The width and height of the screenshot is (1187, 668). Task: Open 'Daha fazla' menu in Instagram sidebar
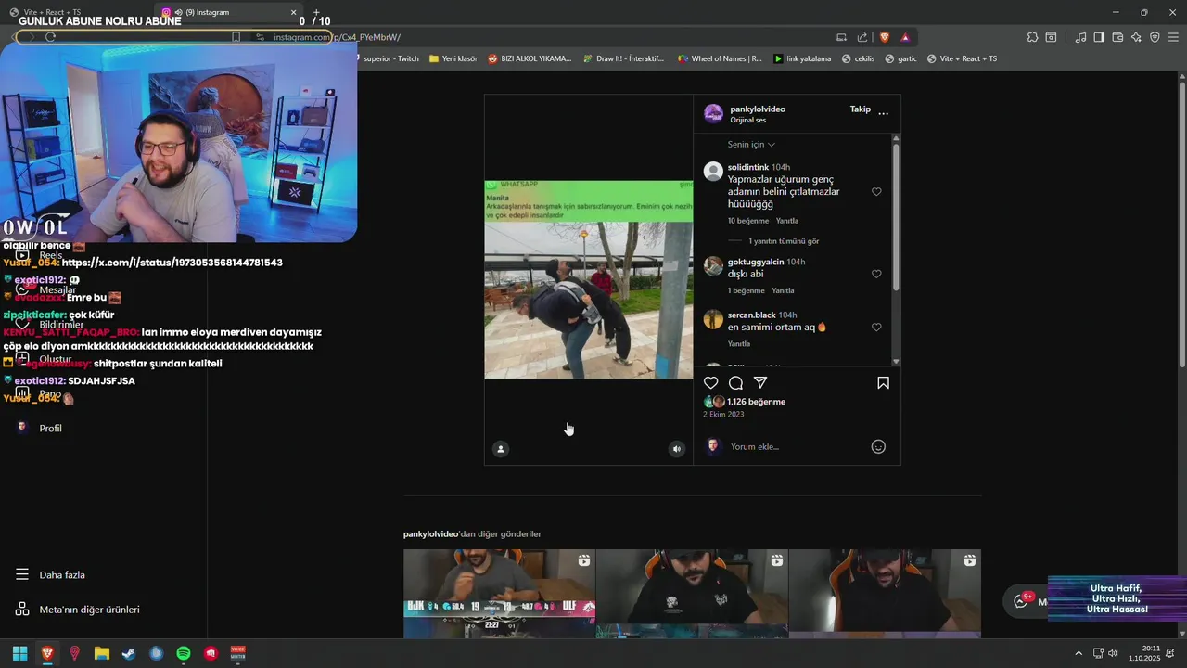click(50, 575)
